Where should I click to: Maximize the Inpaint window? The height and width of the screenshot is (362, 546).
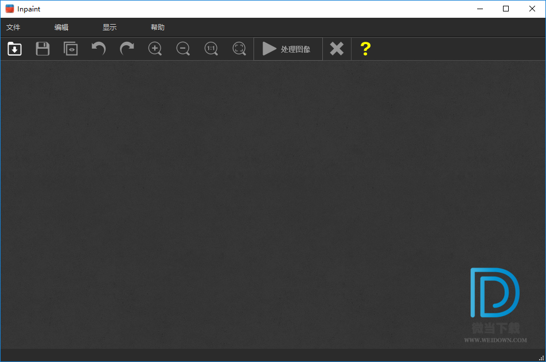coord(506,9)
